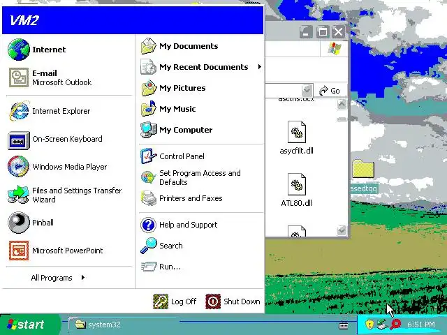Click the Start button
The image size is (447, 335).
point(30,325)
